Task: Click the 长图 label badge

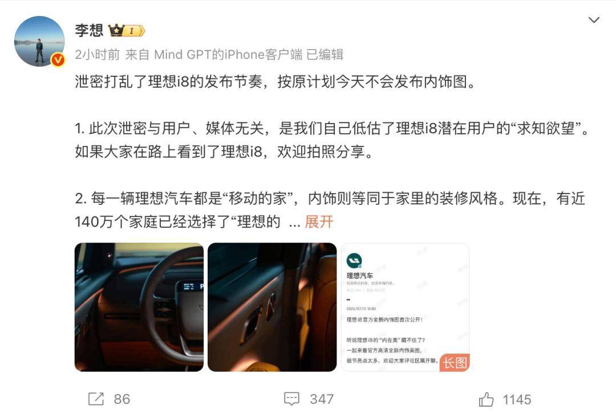Action: click(x=455, y=363)
